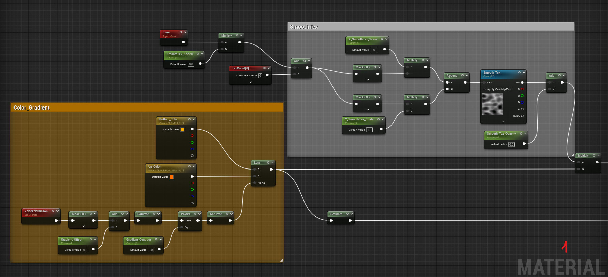
Task: Click the red R output pin on Smooth_Tex
Action: [522, 89]
